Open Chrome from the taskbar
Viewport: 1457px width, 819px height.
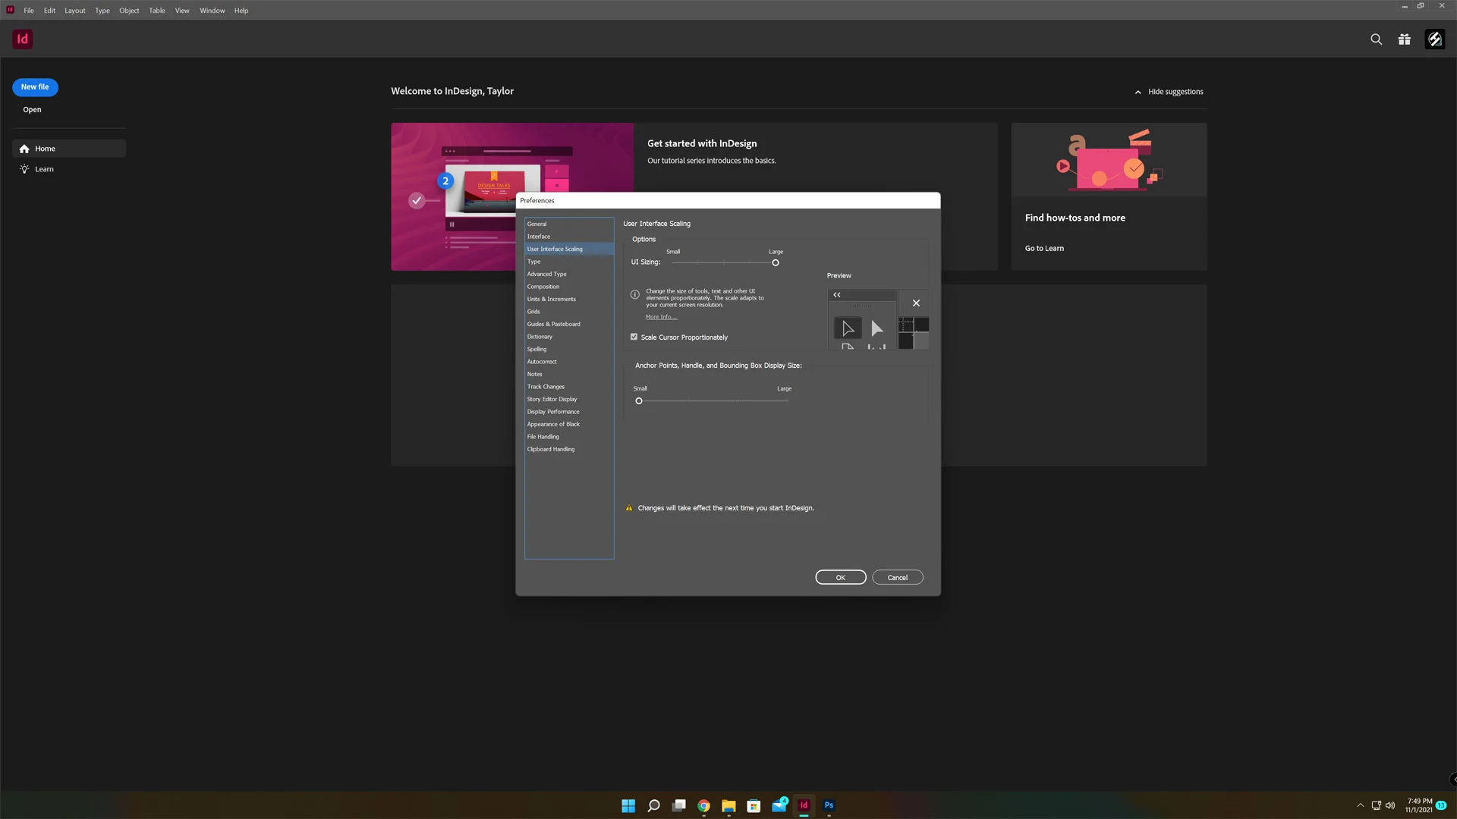(703, 805)
